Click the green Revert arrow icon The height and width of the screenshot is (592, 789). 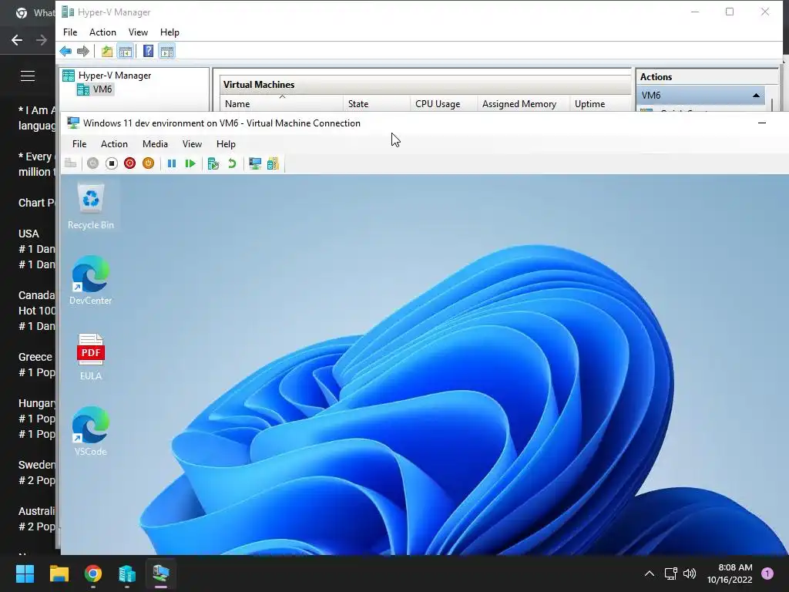click(232, 163)
